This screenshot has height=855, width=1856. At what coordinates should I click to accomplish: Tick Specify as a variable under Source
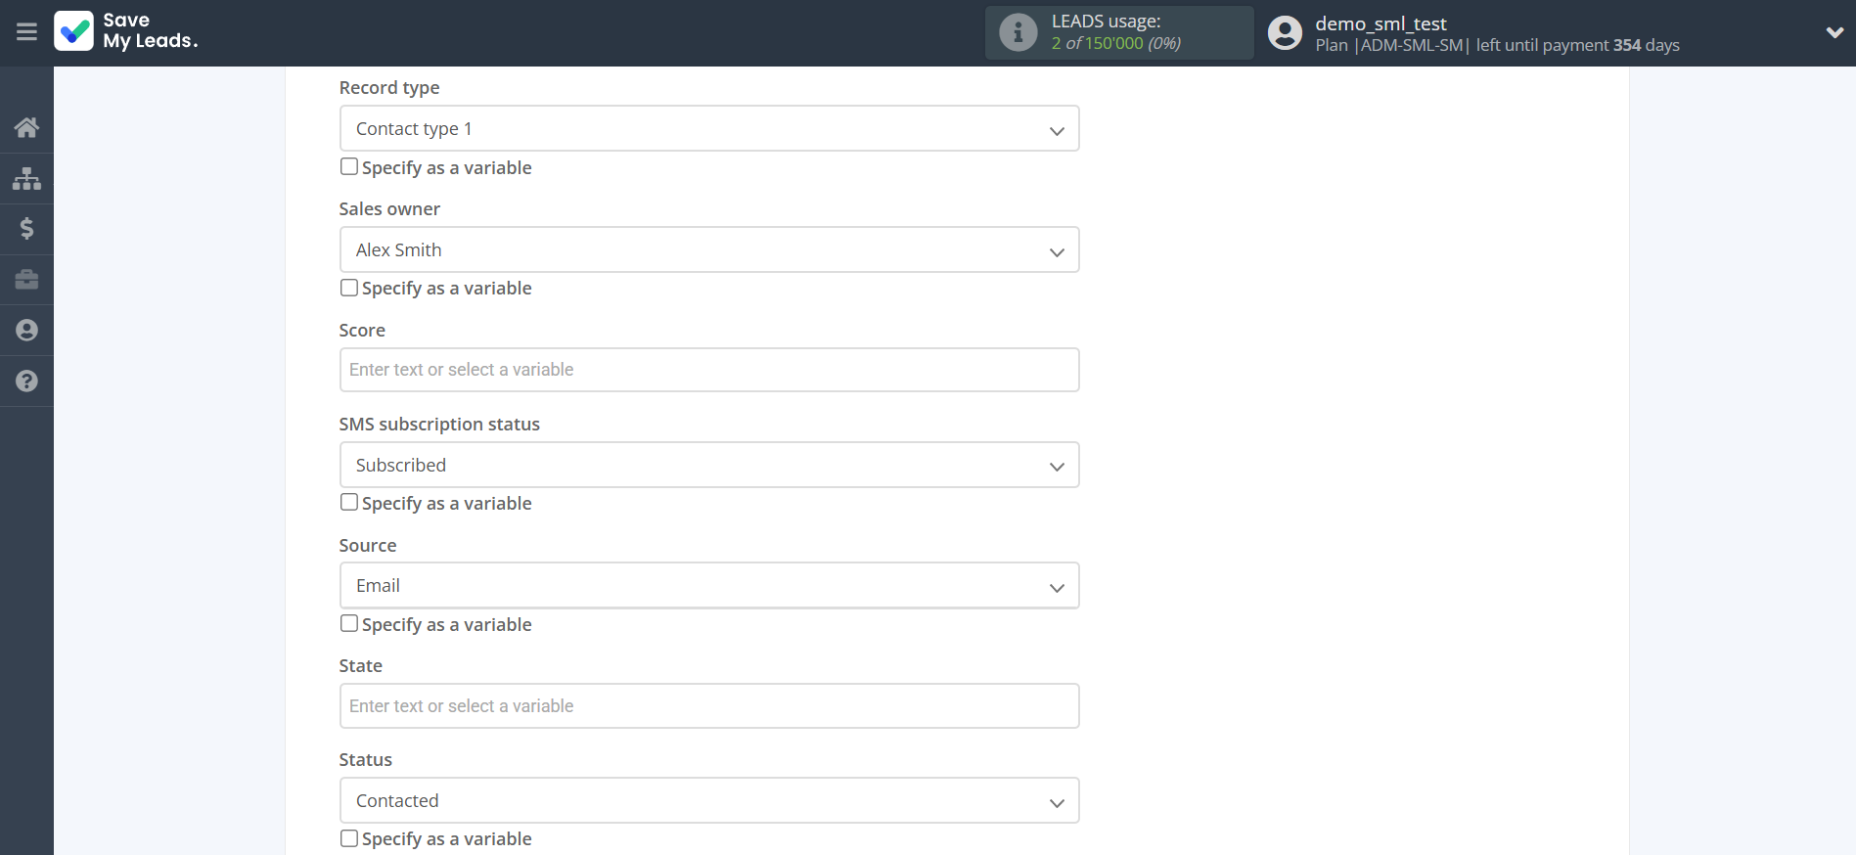pyautogui.click(x=349, y=623)
